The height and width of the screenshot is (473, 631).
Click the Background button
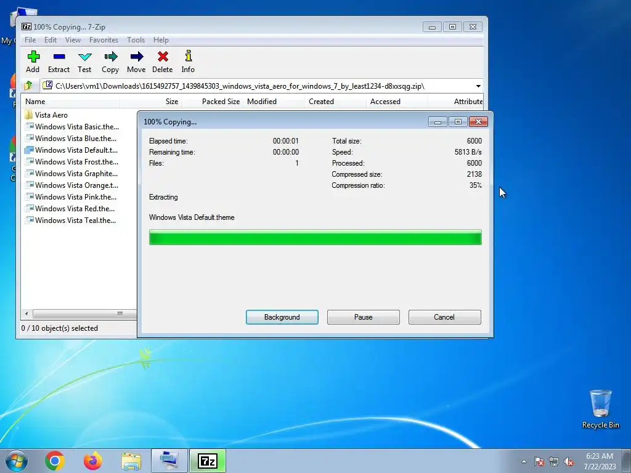pos(282,317)
